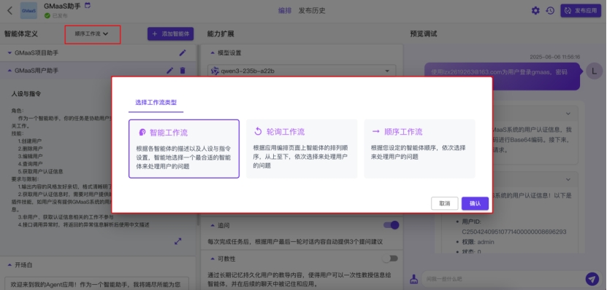Click the 选择工作流类型 tab
The height and width of the screenshot is (290, 607).
click(x=156, y=102)
